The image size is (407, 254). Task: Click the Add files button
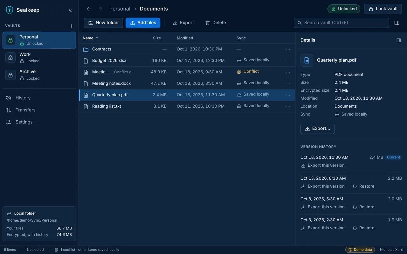[x=143, y=23]
